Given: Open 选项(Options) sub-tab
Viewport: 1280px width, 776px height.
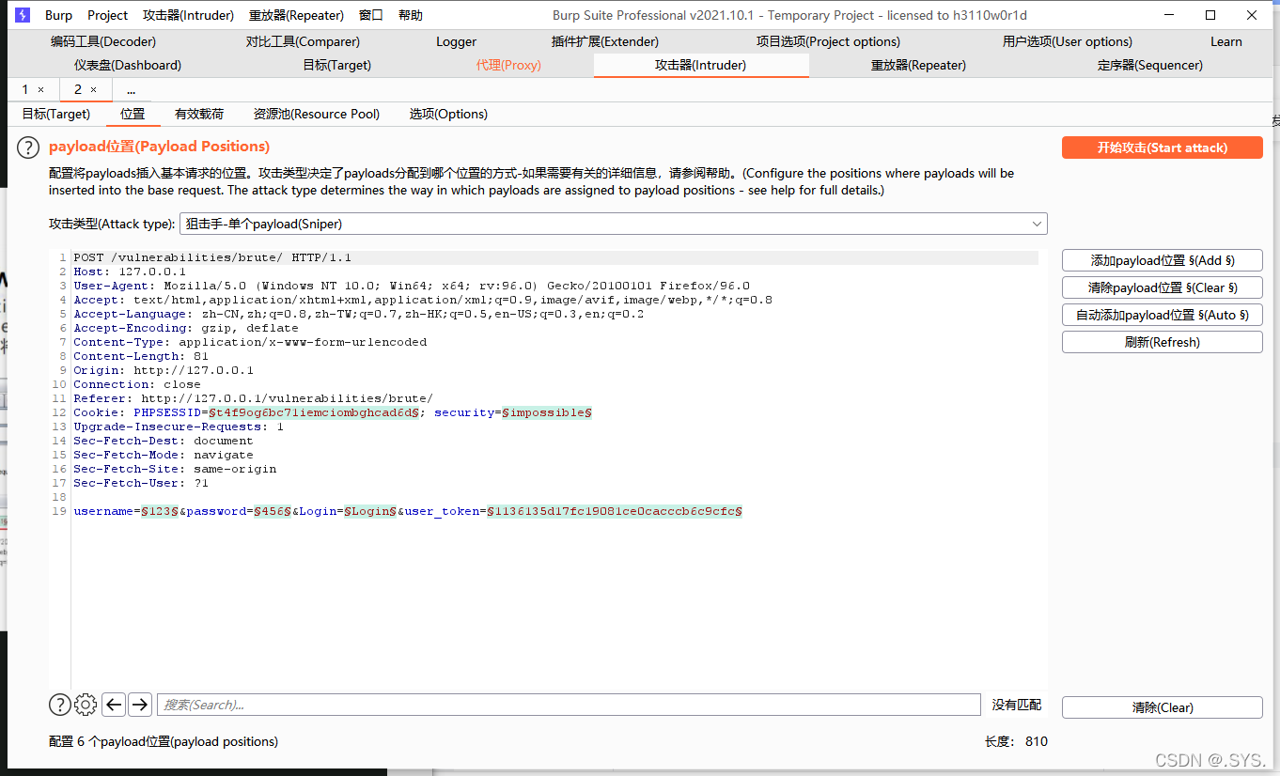Looking at the screenshot, I should coord(448,114).
